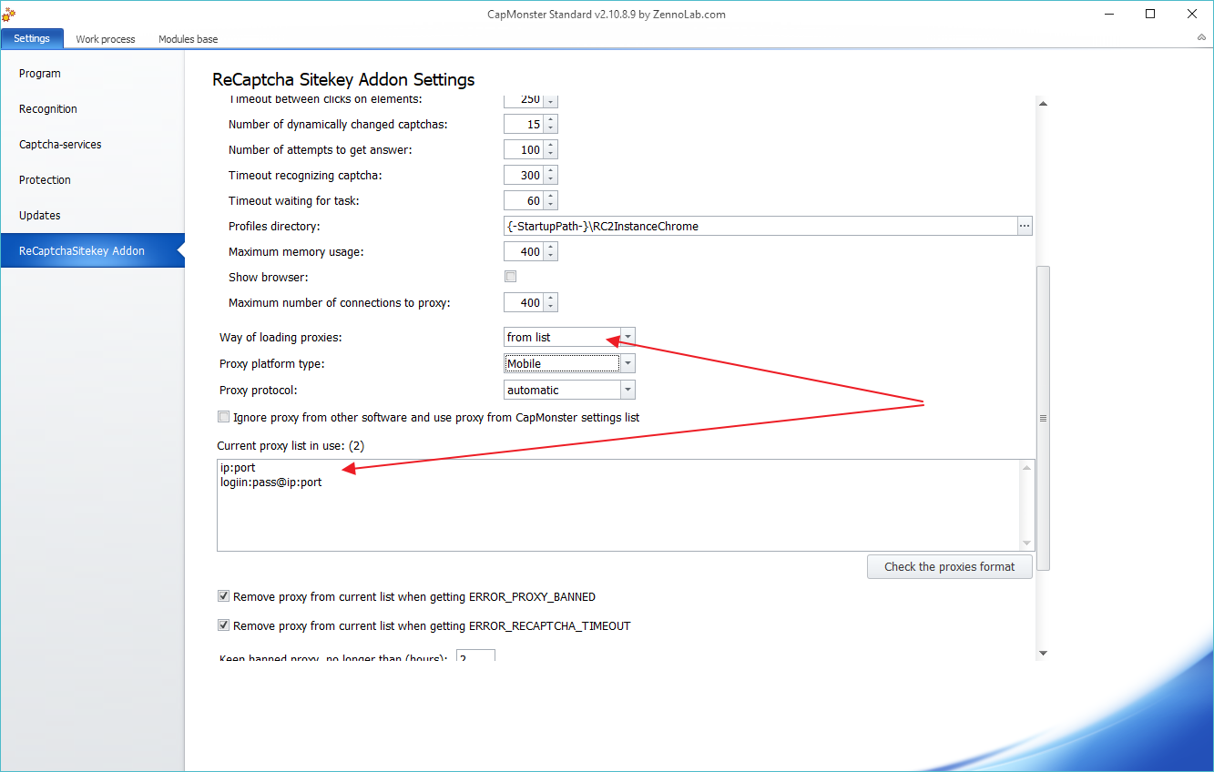Minimize the CapMonster window
Screen dimensions: 1214x772
point(1110,14)
